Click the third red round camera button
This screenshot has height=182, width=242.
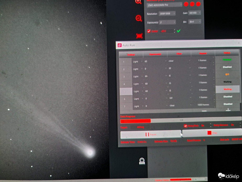[x=198, y=4]
